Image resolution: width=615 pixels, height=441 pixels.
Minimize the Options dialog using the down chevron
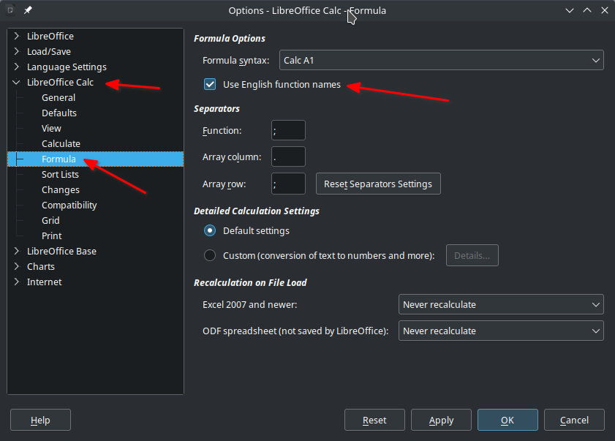point(570,10)
